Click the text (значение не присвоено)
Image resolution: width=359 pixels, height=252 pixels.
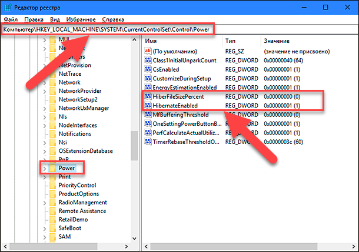297,52
